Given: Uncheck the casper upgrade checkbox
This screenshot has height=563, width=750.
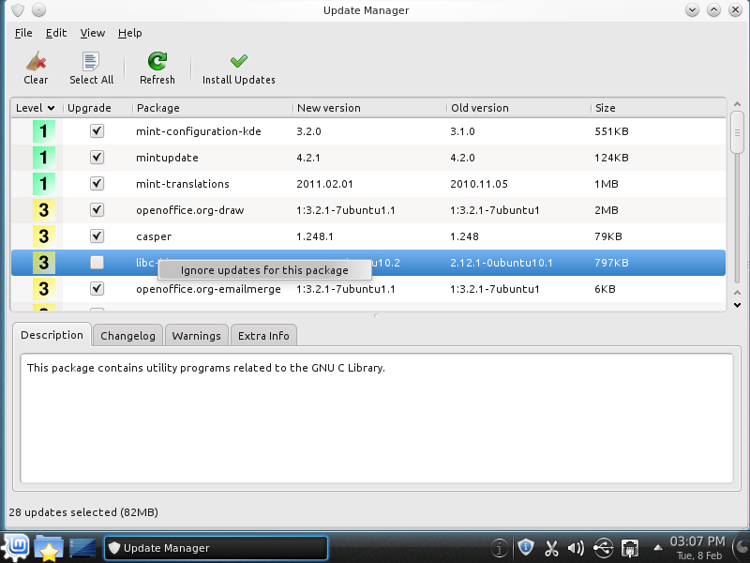Looking at the screenshot, I should coord(97,236).
